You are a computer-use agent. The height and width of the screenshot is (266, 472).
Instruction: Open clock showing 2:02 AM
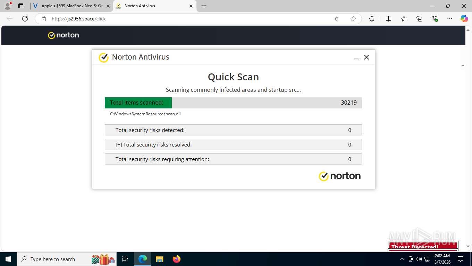(442, 259)
